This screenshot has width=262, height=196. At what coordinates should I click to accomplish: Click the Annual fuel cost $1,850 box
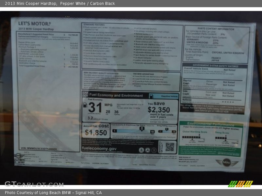96,130
